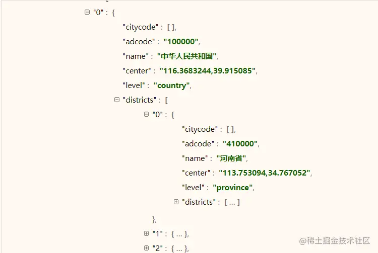Click the top-level "districts" key label
The width and height of the screenshot is (378, 253).
[x=140, y=100]
